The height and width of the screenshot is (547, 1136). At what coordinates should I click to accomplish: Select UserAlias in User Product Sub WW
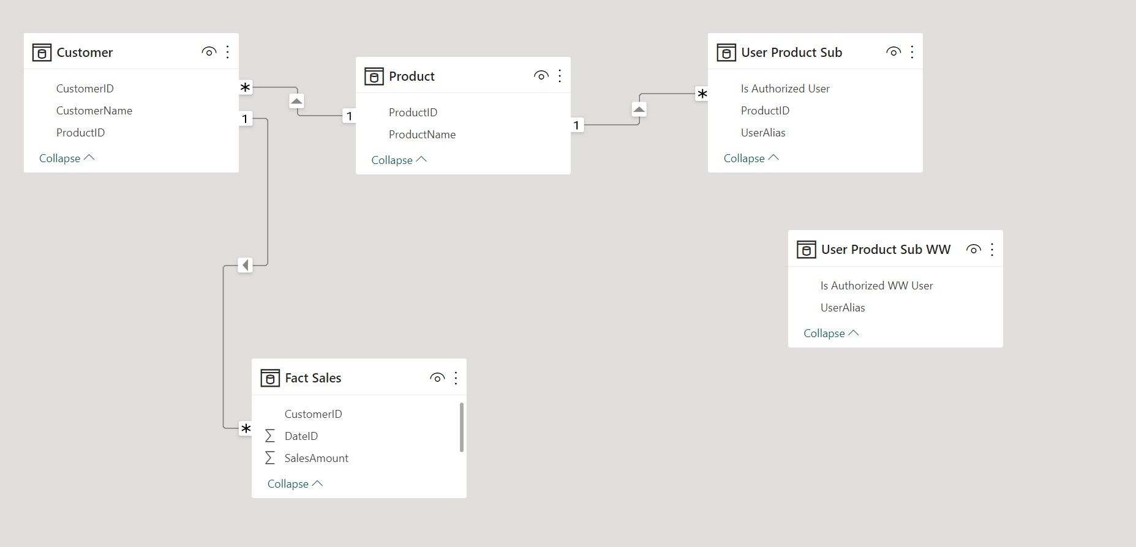pos(843,308)
